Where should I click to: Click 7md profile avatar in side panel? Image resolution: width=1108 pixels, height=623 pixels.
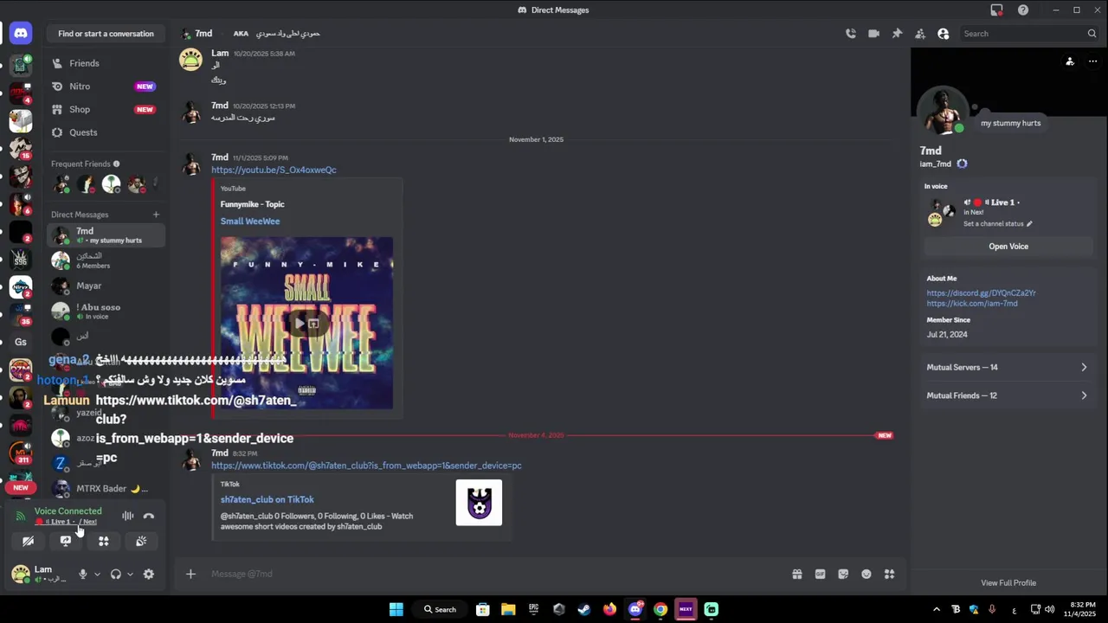pos(943,112)
